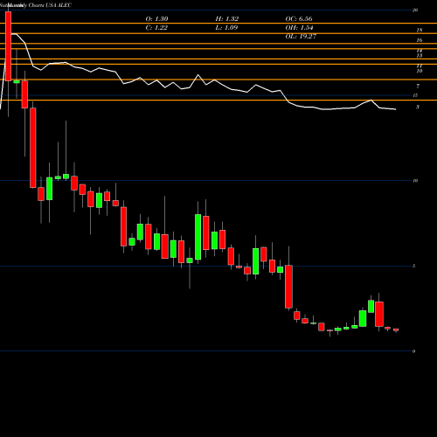This screenshot has width=437, height=437.
Task: Click the '15' label on blue gridline
Action: click(x=415, y=95)
